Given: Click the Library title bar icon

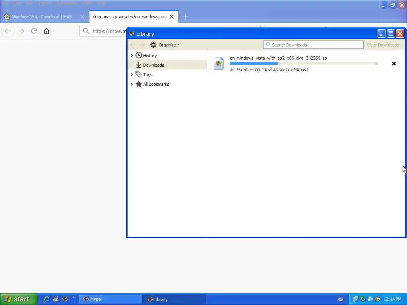Looking at the screenshot, I should click(x=132, y=34).
